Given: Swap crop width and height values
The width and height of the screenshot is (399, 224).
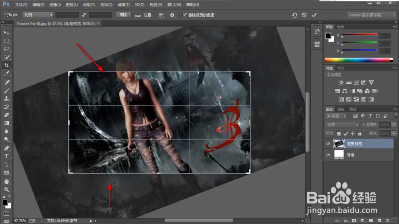Looking at the screenshot, I should coord(84,15).
